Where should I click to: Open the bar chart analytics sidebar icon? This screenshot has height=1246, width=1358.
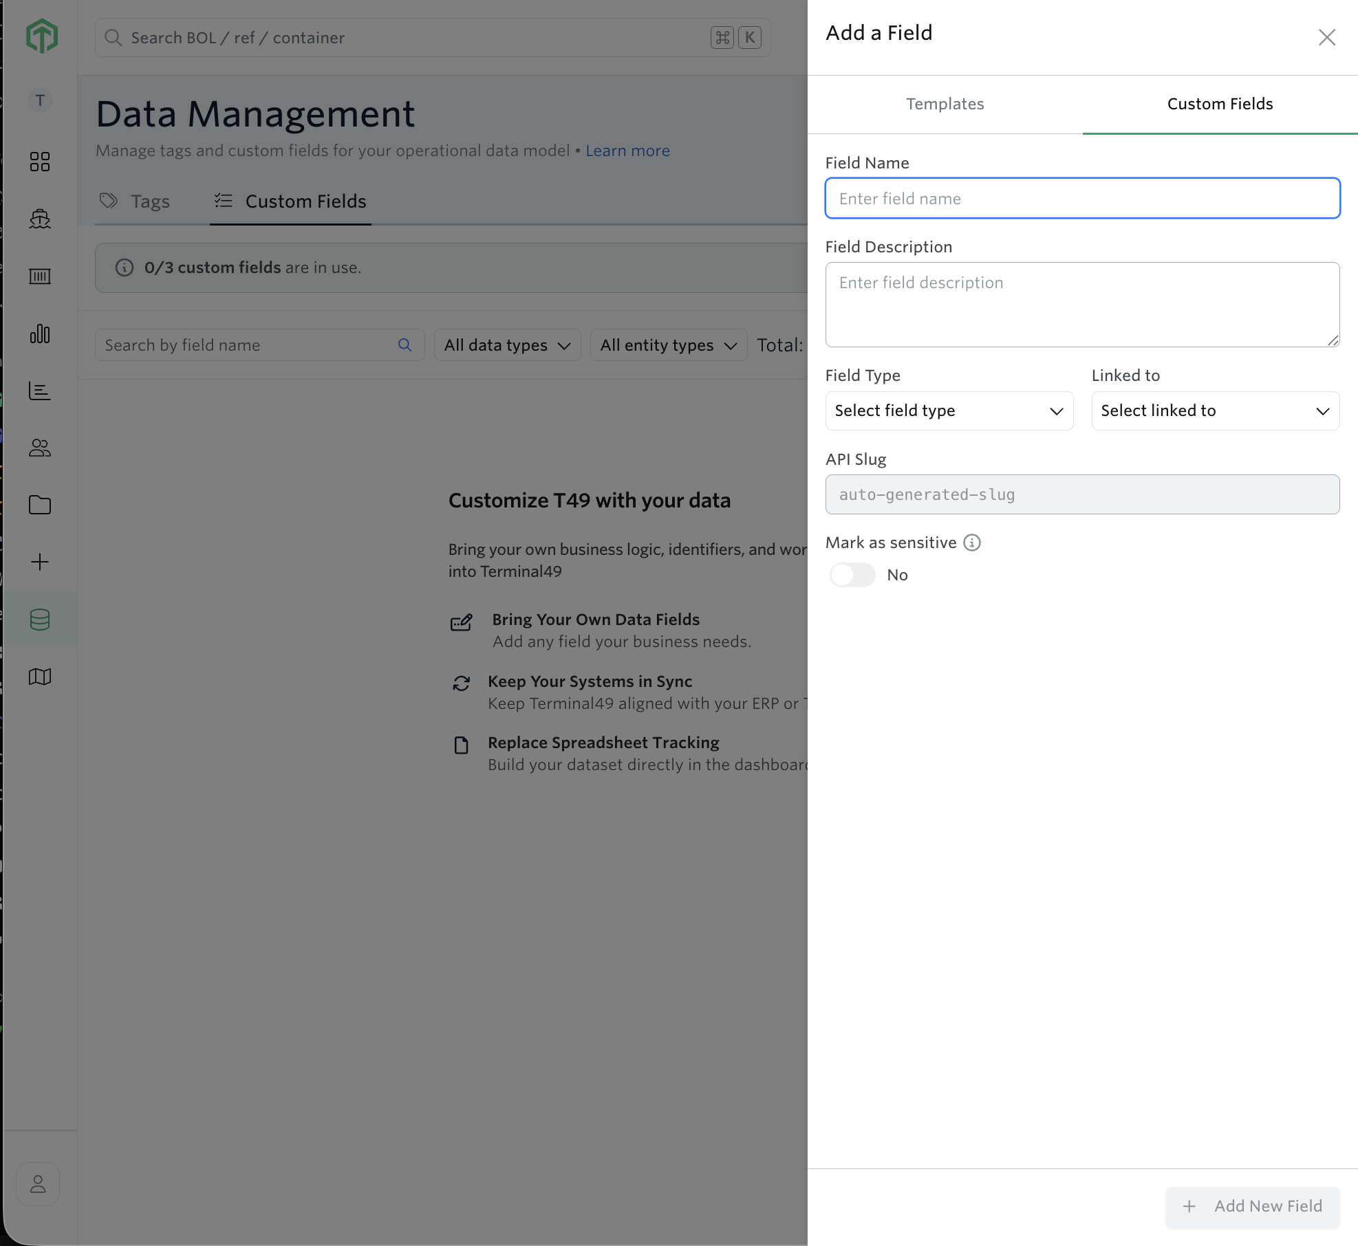click(x=40, y=334)
